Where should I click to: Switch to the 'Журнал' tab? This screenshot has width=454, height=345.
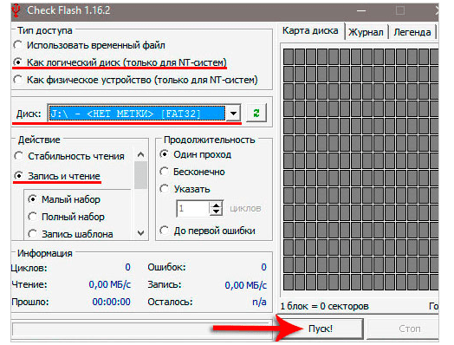[366, 32]
